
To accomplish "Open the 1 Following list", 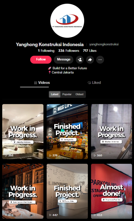I will (x=46, y=51).
